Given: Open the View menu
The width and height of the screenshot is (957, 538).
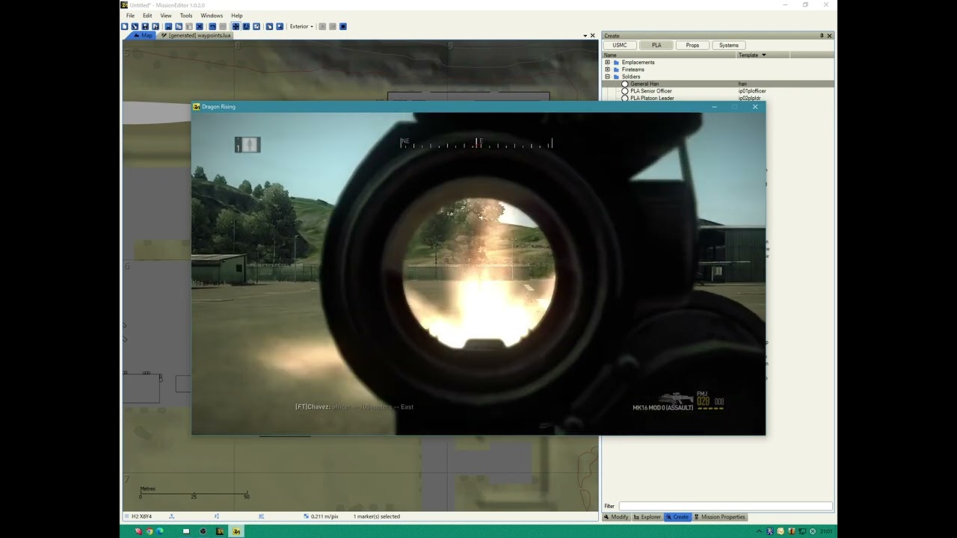Looking at the screenshot, I should click(166, 16).
